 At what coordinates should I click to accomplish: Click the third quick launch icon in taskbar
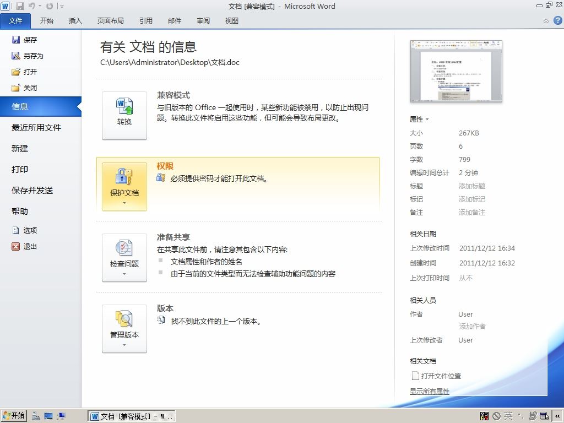61,416
